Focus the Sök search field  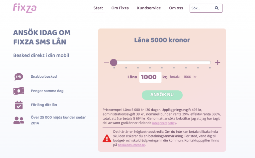(x=202, y=8)
